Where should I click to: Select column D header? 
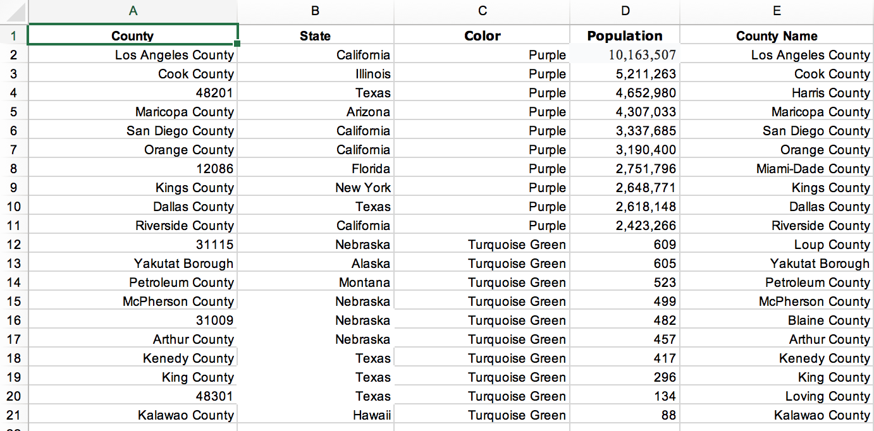[625, 11]
